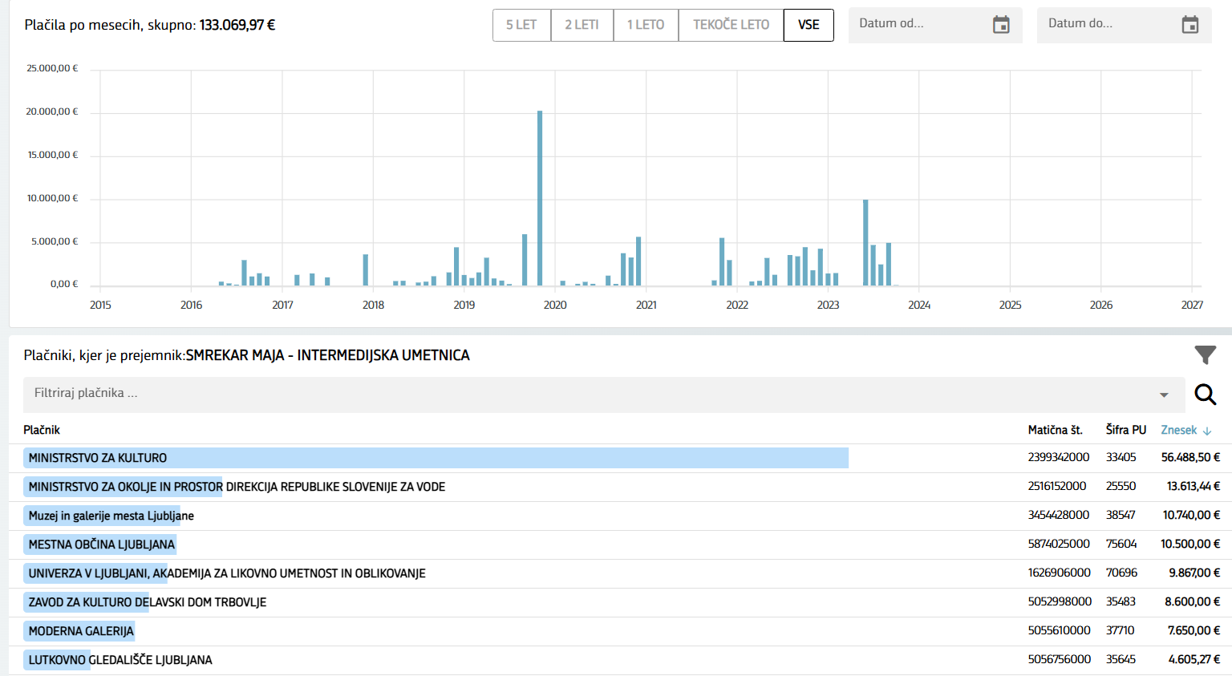Open the 'Datum do' calendar picker icon
1232x676 pixels.
1189,25
